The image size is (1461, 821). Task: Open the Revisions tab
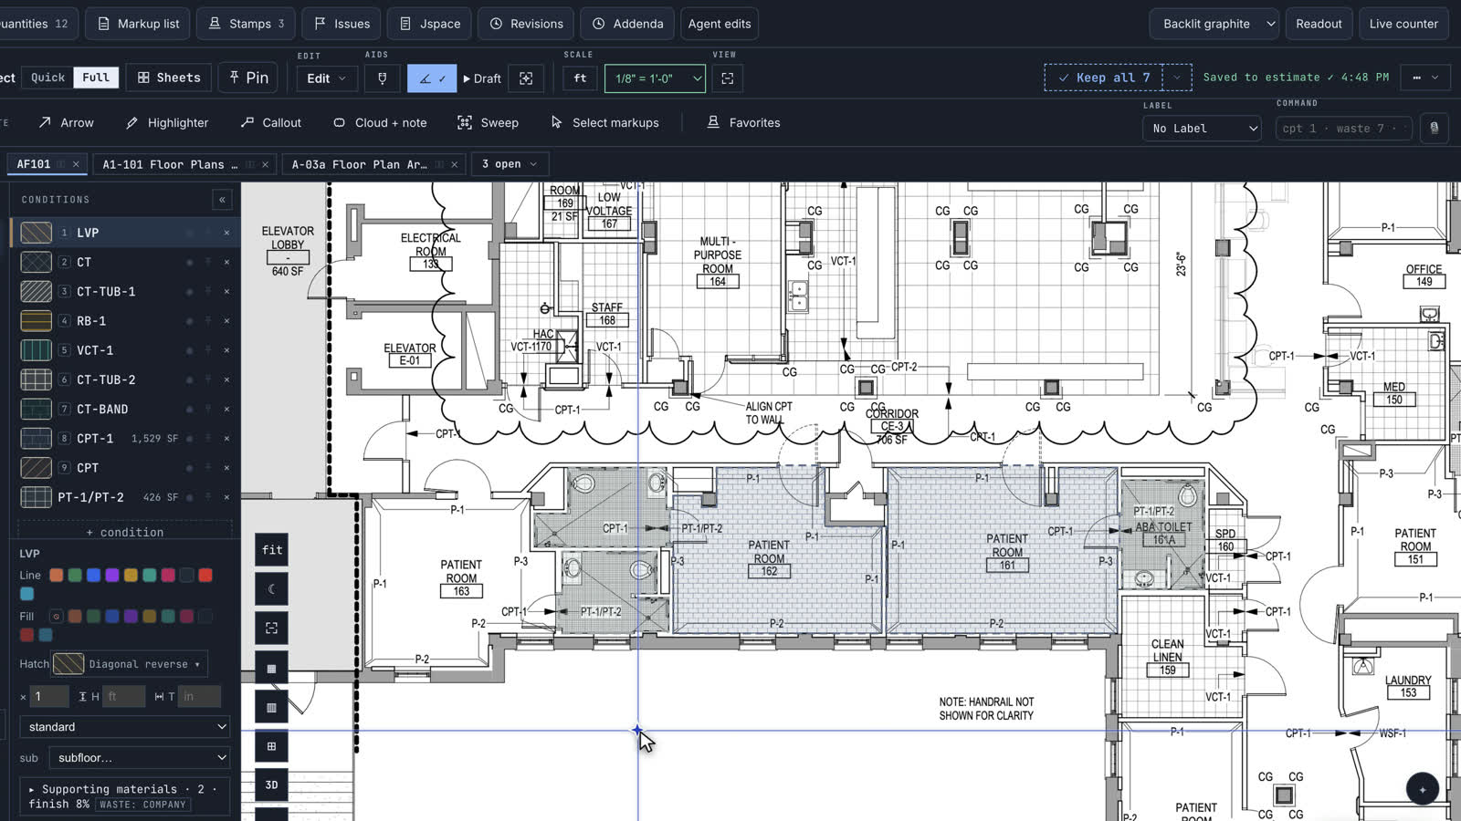[527, 24]
